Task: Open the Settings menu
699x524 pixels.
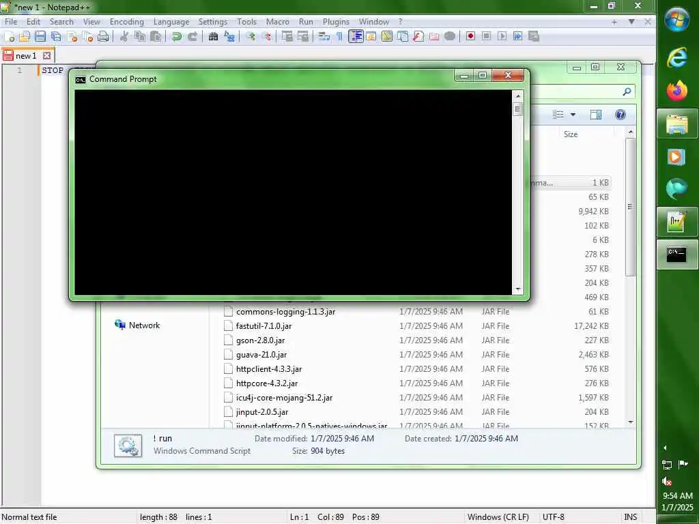Action: coord(213,21)
